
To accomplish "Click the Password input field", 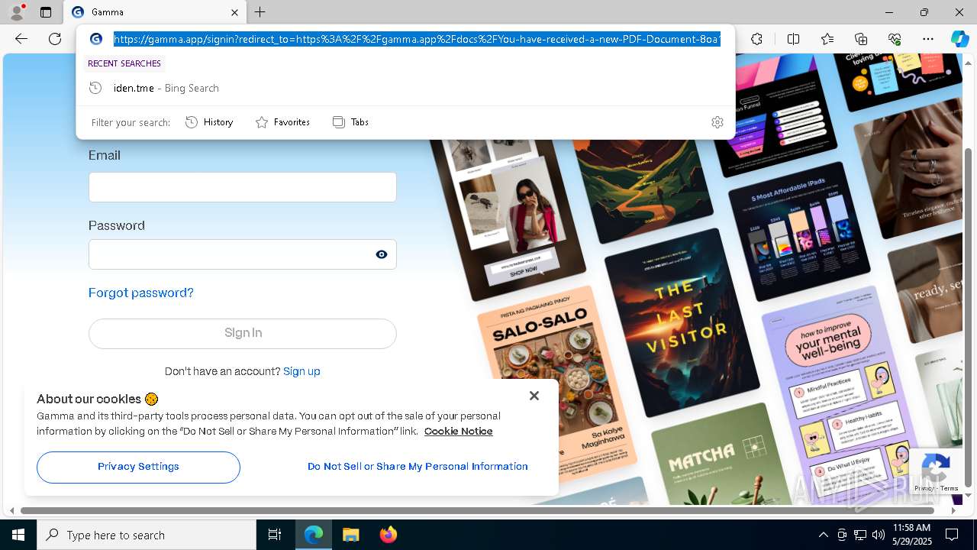I will tap(243, 254).
